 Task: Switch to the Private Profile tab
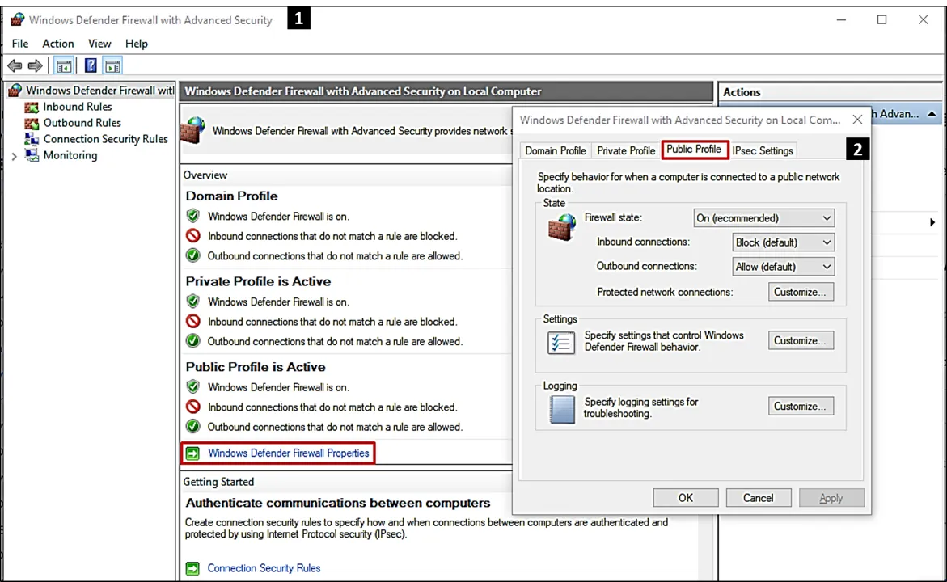pyautogui.click(x=626, y=150)
